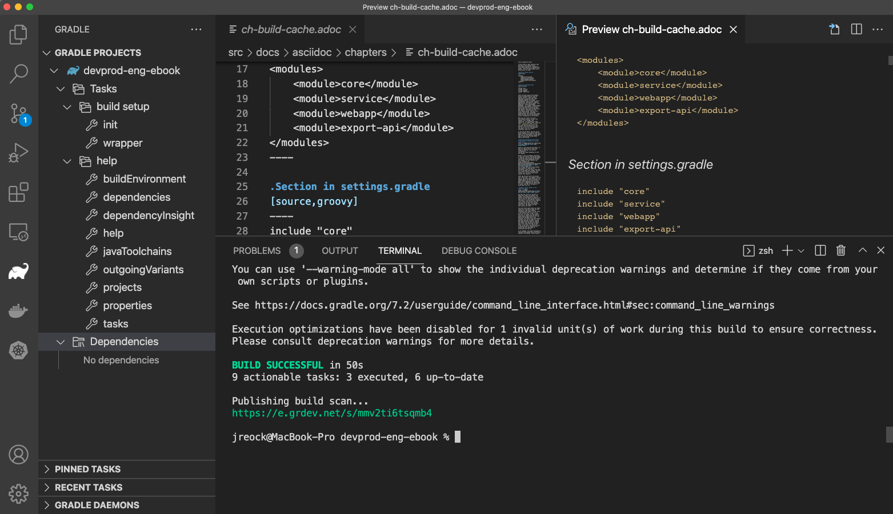Create a new terminal with the plus icon

click(786, 250)
